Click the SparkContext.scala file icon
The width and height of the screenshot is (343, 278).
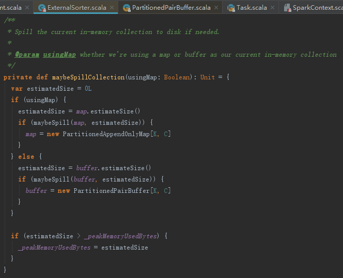pyautogui.click(x=287, y=8)
